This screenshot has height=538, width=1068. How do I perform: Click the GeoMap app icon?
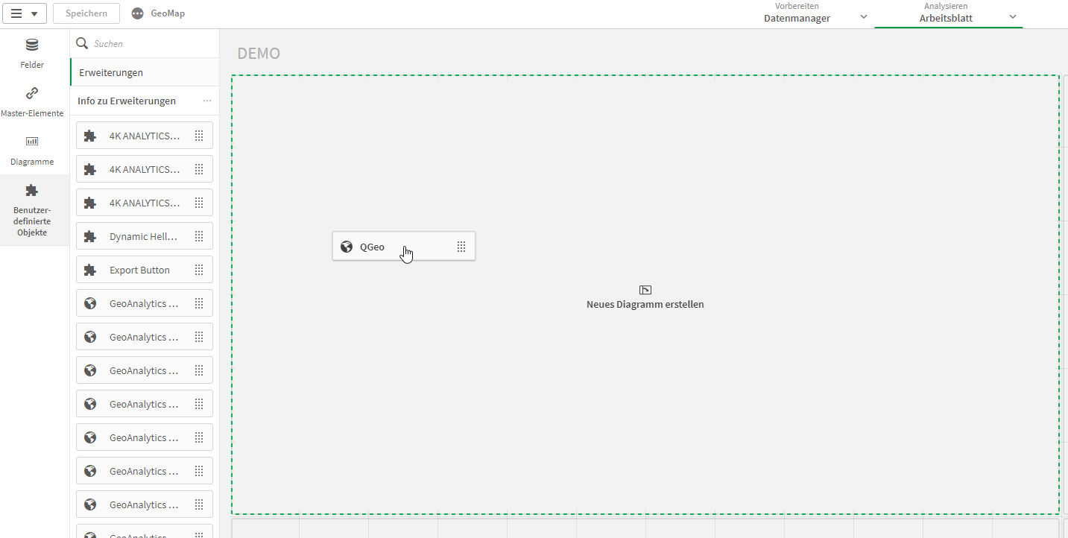[137, 13]
